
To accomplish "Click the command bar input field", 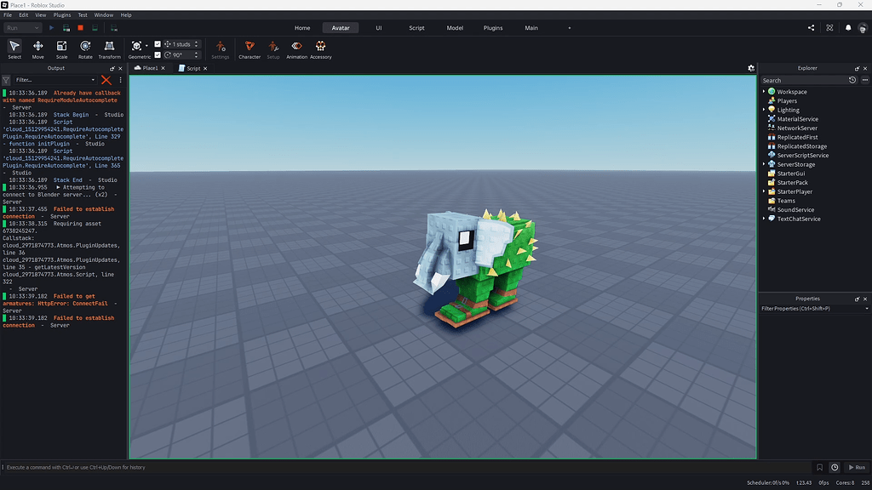I will (408, 467).
